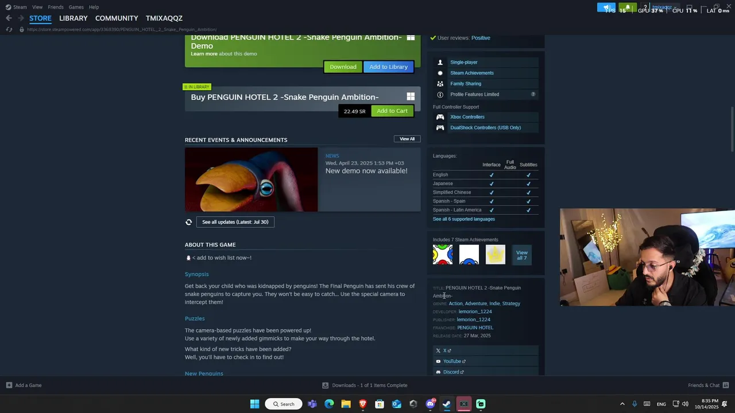Click the yellow crown achievement icon
The height and width of the screenshot is (413, 735).
(496, 255)
